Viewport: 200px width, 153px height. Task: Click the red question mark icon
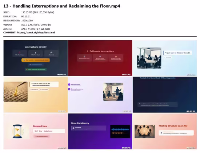20,53
